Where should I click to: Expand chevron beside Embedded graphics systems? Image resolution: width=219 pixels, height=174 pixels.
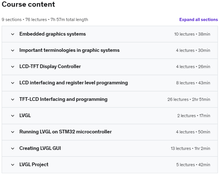click(x=13, y=34)
